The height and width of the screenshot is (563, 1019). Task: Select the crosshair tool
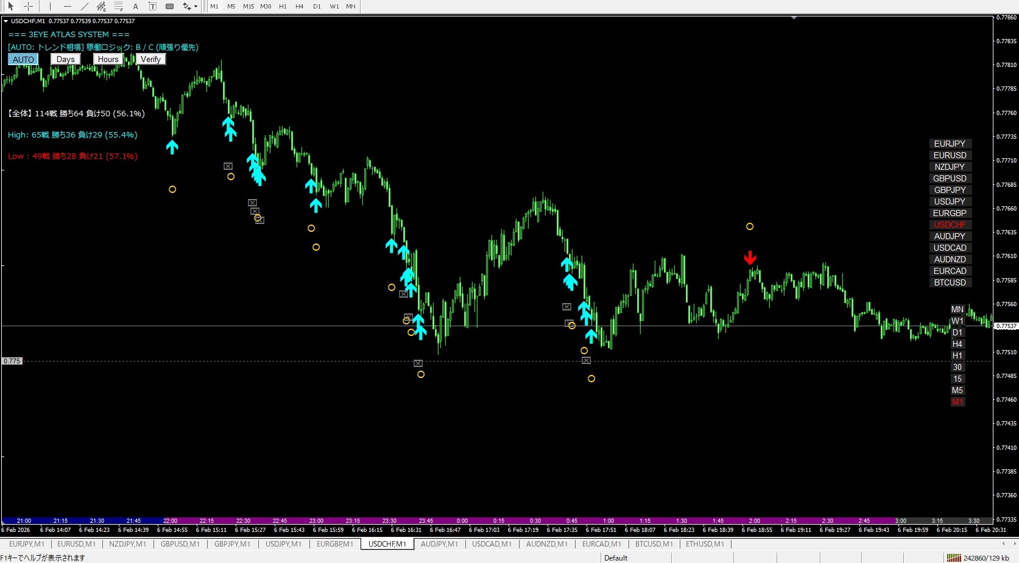point(28,6)
